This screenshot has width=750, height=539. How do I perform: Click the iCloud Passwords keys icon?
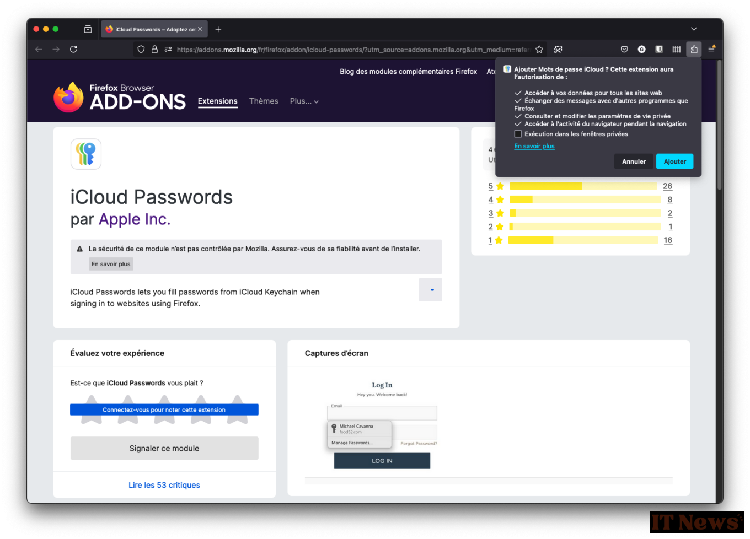pos(86,154)
